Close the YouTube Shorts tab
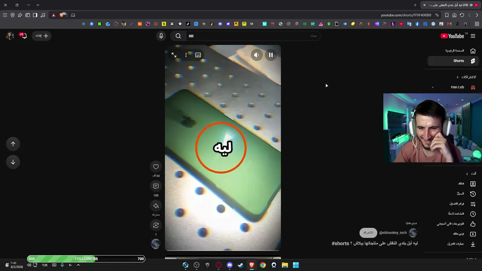482x271 pixels. tap(424, 5)
